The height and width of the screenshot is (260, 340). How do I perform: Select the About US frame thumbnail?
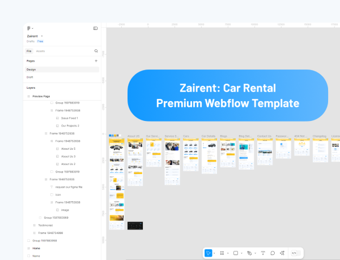135,162
